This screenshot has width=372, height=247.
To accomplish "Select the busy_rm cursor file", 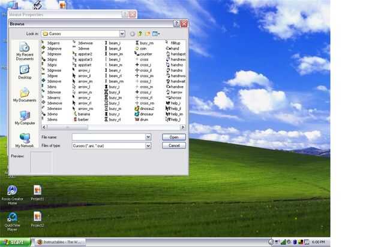I will click(x=145, y=43).
